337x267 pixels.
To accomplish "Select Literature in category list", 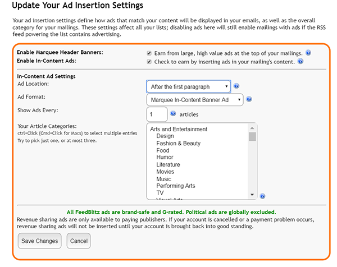I will (168, 164).
